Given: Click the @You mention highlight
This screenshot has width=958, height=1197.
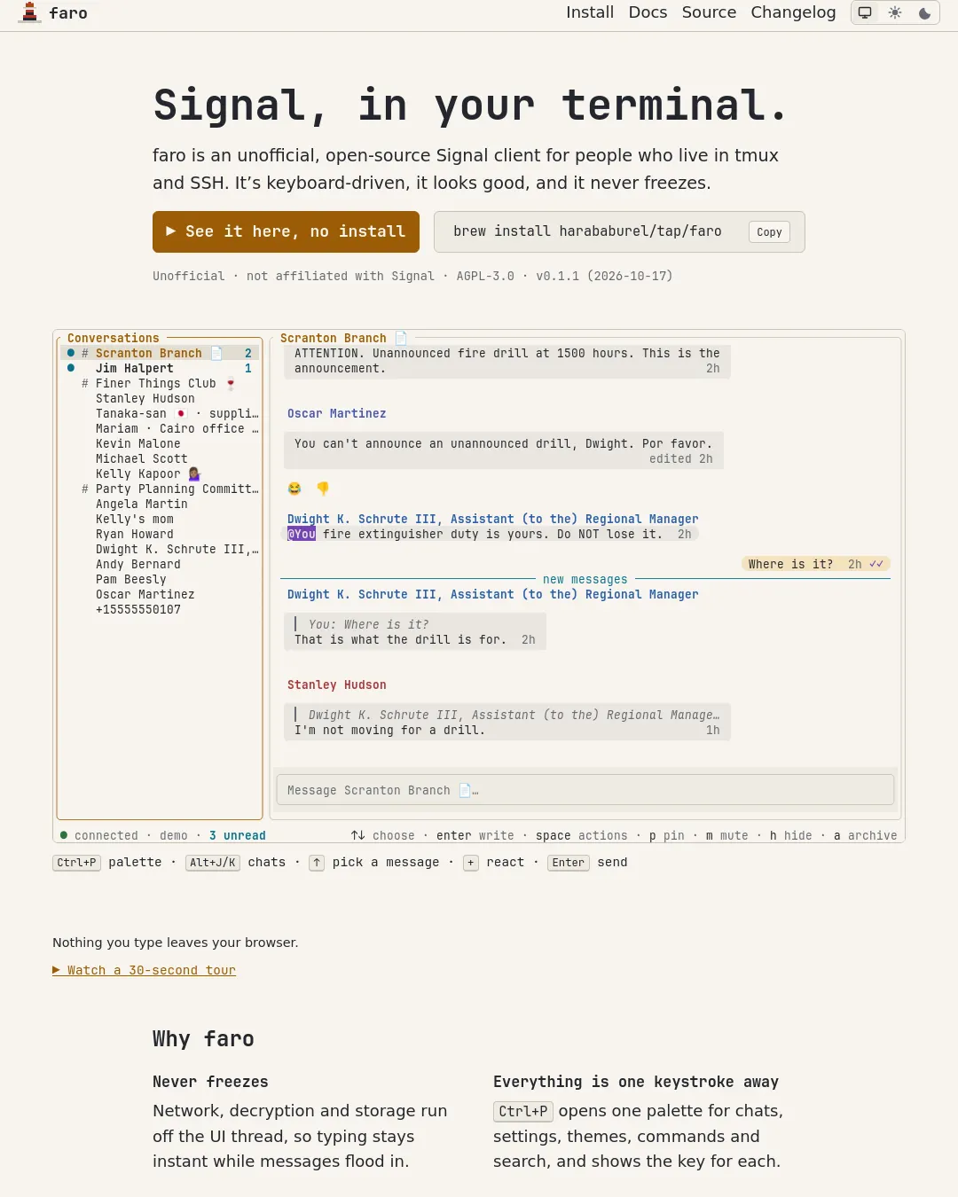Looking at the screenshot, I should pyautogui.click(x=302, y=534).
